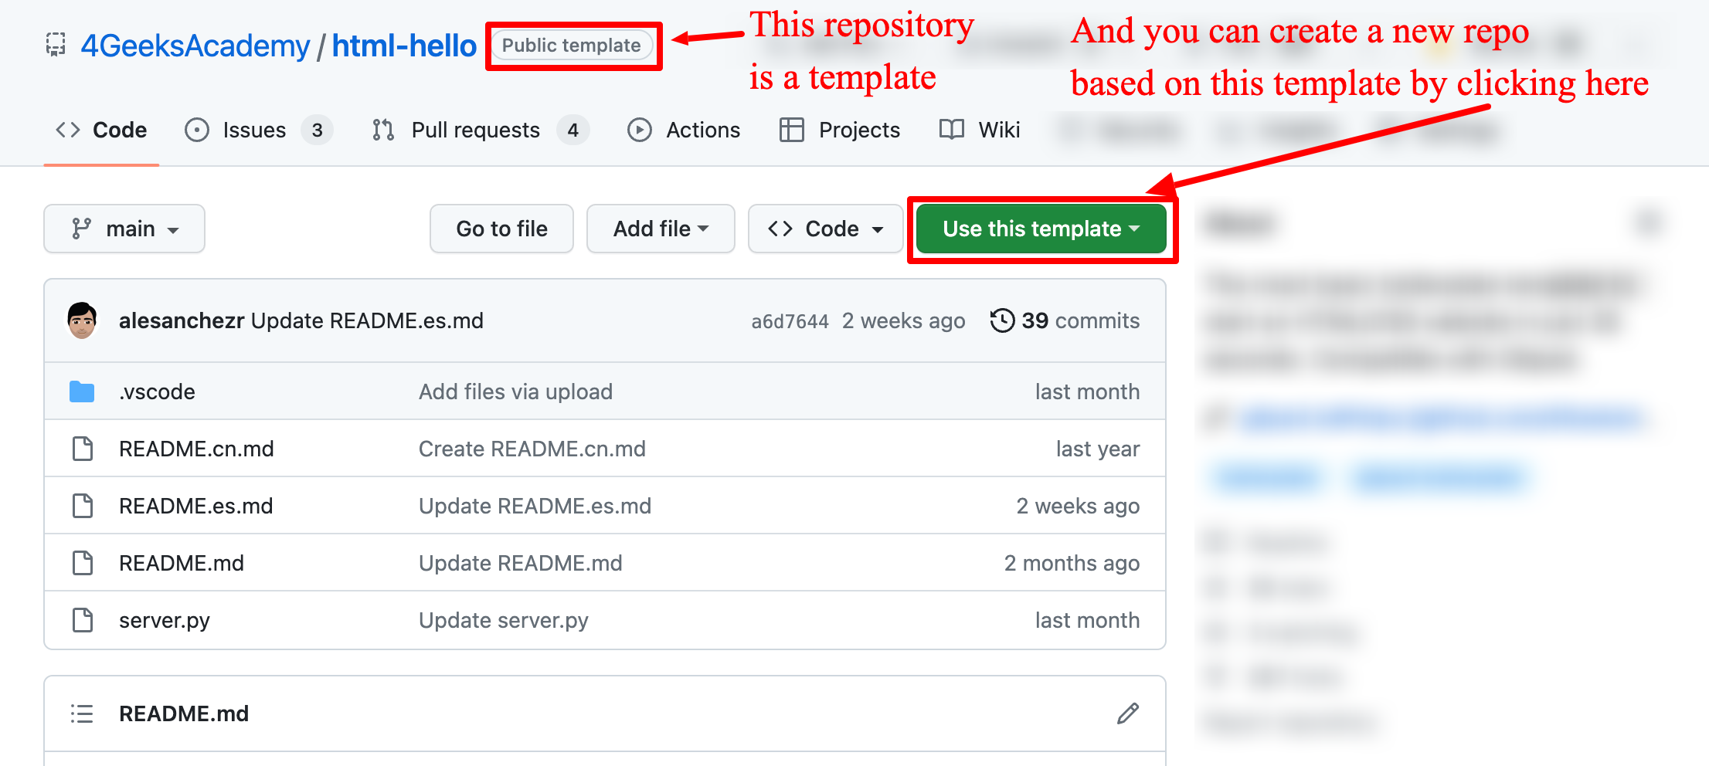Click the Projects table icon
This screenshot has width=1709, height=766.
(792, 130)
